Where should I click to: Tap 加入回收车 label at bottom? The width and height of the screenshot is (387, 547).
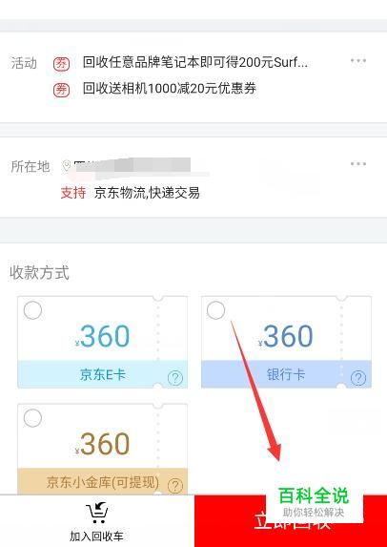97,536
